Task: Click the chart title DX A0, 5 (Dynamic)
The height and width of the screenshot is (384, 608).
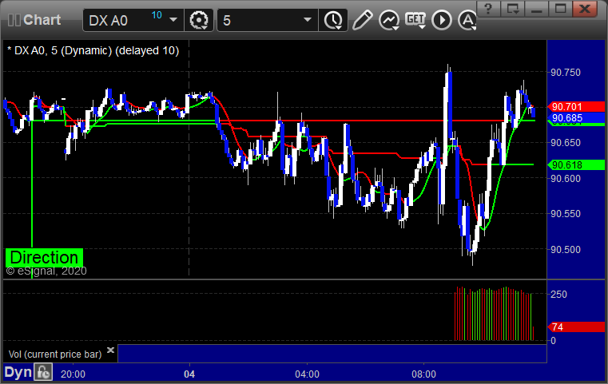Action: pos(93,51)
